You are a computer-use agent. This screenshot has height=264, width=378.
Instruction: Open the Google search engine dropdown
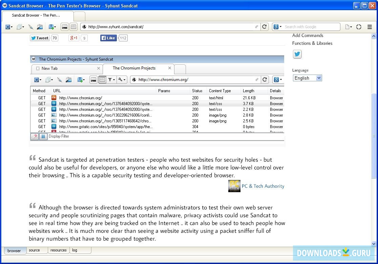(x=277, y=26)
